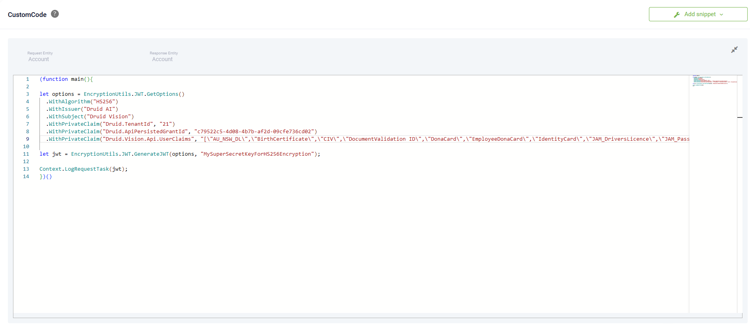Image resolution: width=750 pixels, height=324 pixels.
Task: Click the WithSubject("Druid Vision") line
Action: [x=90, y=117]
